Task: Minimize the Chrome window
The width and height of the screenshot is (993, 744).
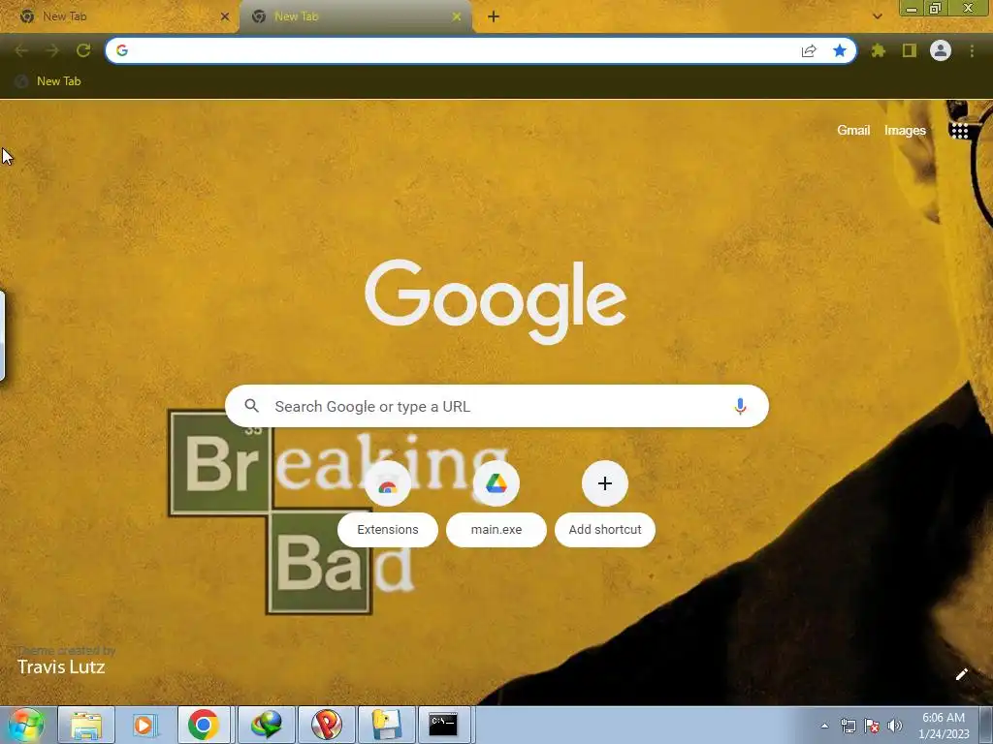Action: (x=912, y=8)
